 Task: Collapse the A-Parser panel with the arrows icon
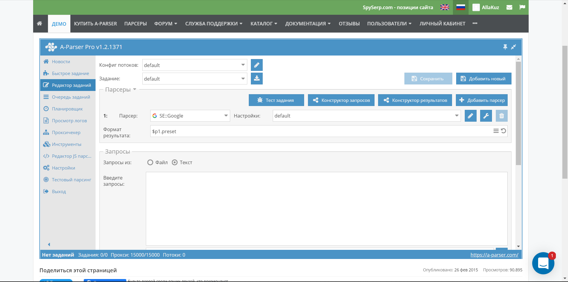coord(513,47)
